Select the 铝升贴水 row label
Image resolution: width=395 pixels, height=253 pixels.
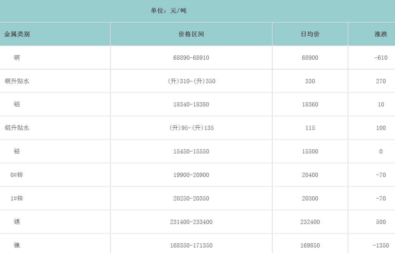[17, 128]
